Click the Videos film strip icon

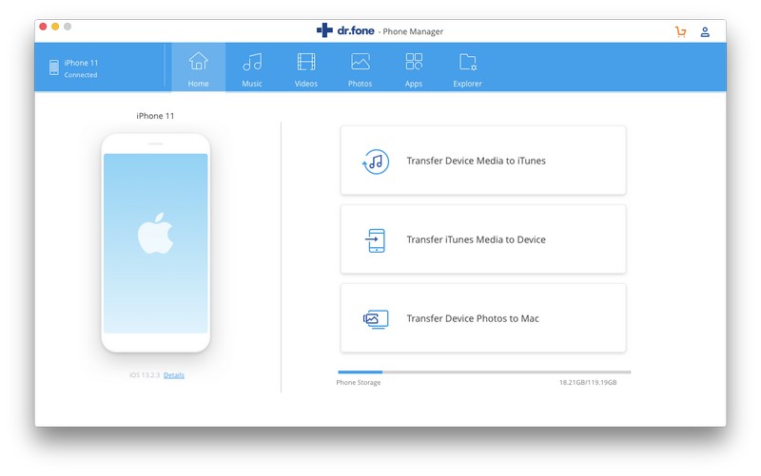point(306,62)
